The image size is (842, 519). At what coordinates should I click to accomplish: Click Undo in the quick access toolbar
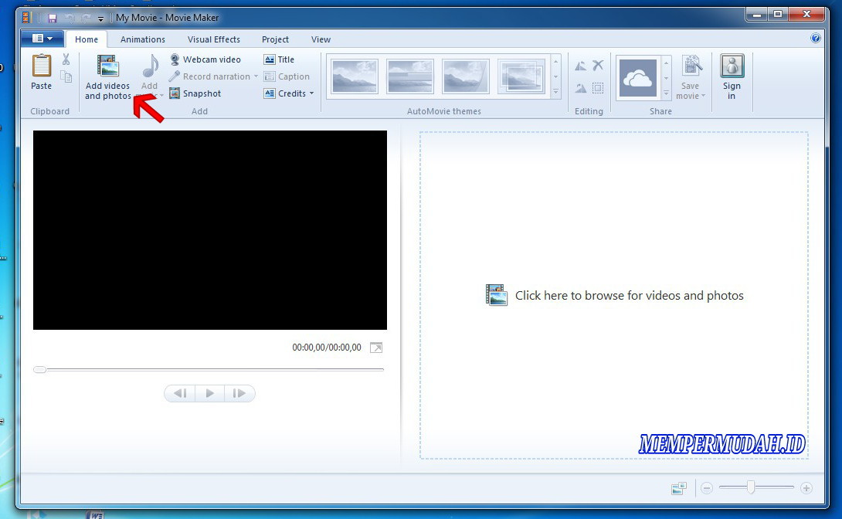pos(70,19)
